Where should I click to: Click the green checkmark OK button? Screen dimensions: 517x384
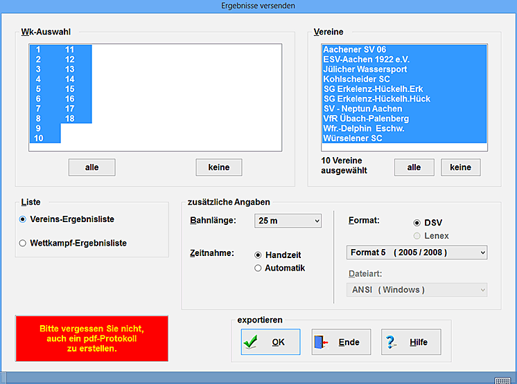point(270,342)
